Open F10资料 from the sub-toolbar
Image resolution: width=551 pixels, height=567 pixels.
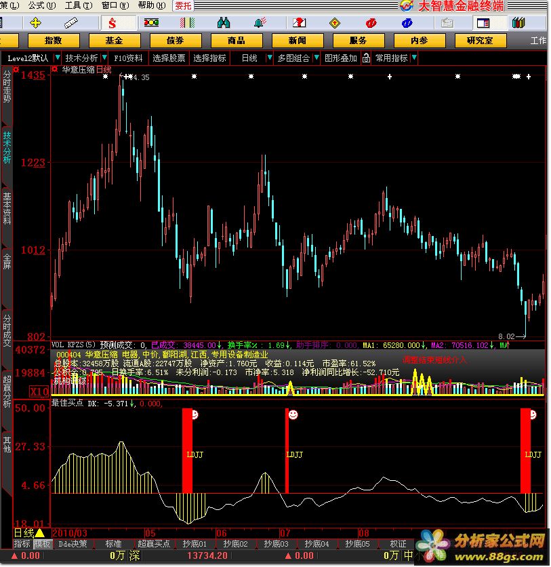tap(128, 58)
